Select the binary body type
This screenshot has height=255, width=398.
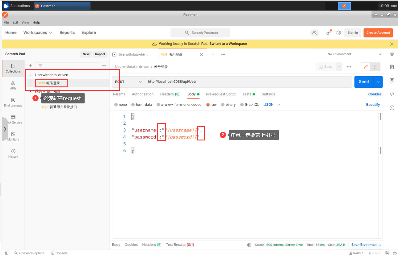(x=228, y=105)
